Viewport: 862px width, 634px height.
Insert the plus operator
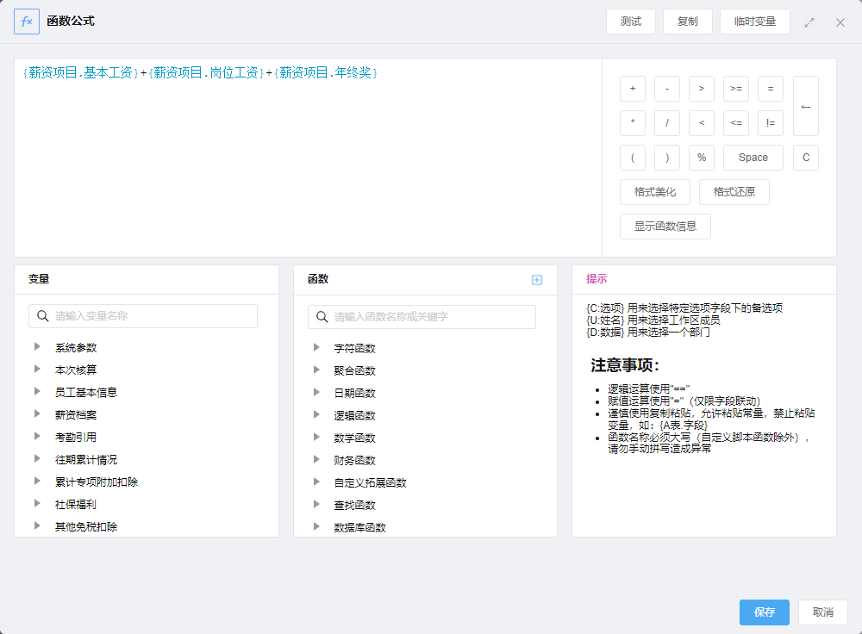(632, 89)
